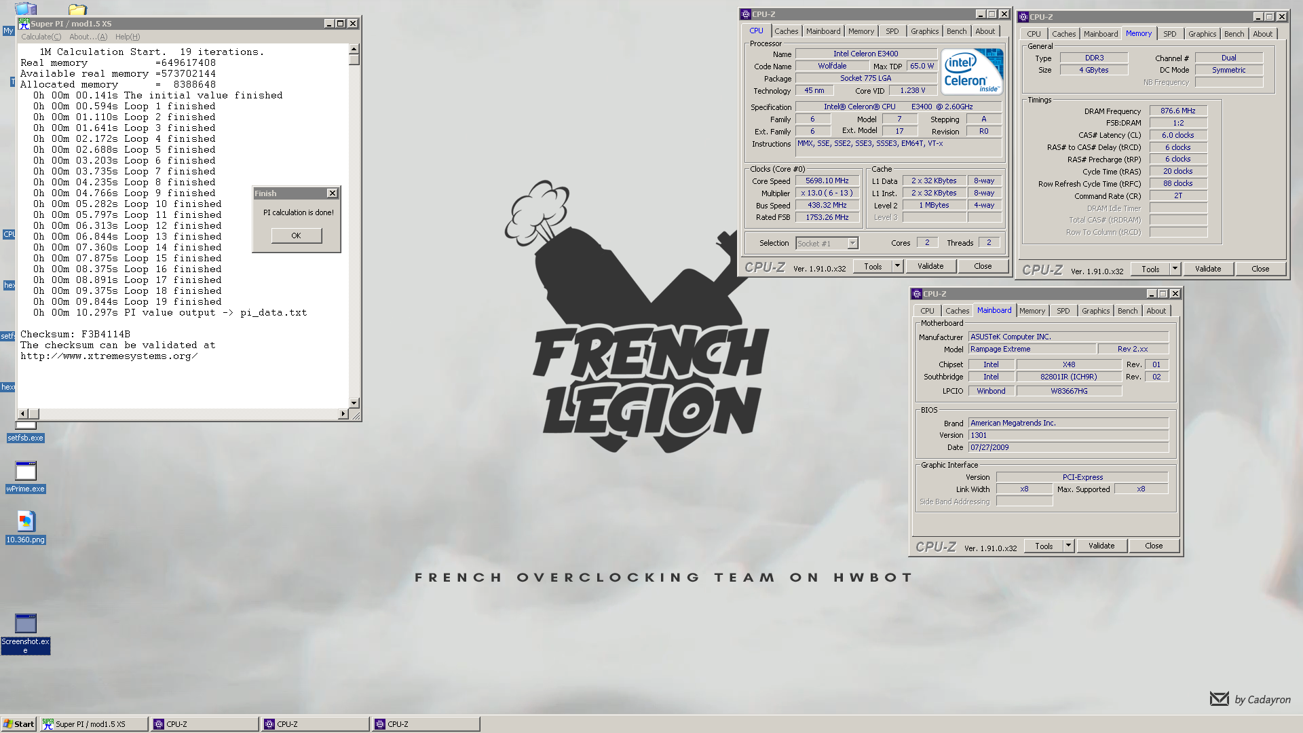Click the Checksum F3B4114B line
This screenshot has width=1303, height=733.
click(x=75, y=334)
